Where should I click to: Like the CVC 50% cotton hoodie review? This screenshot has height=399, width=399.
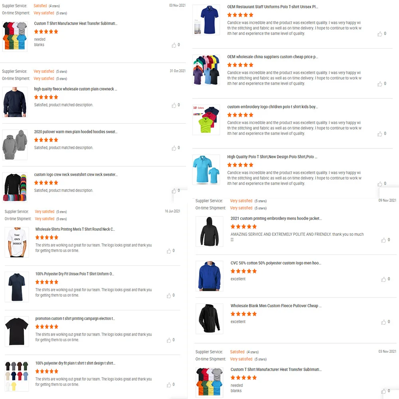[383, 279]
